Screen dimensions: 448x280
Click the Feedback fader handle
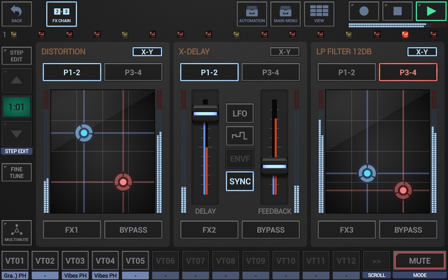coord(274,166)
